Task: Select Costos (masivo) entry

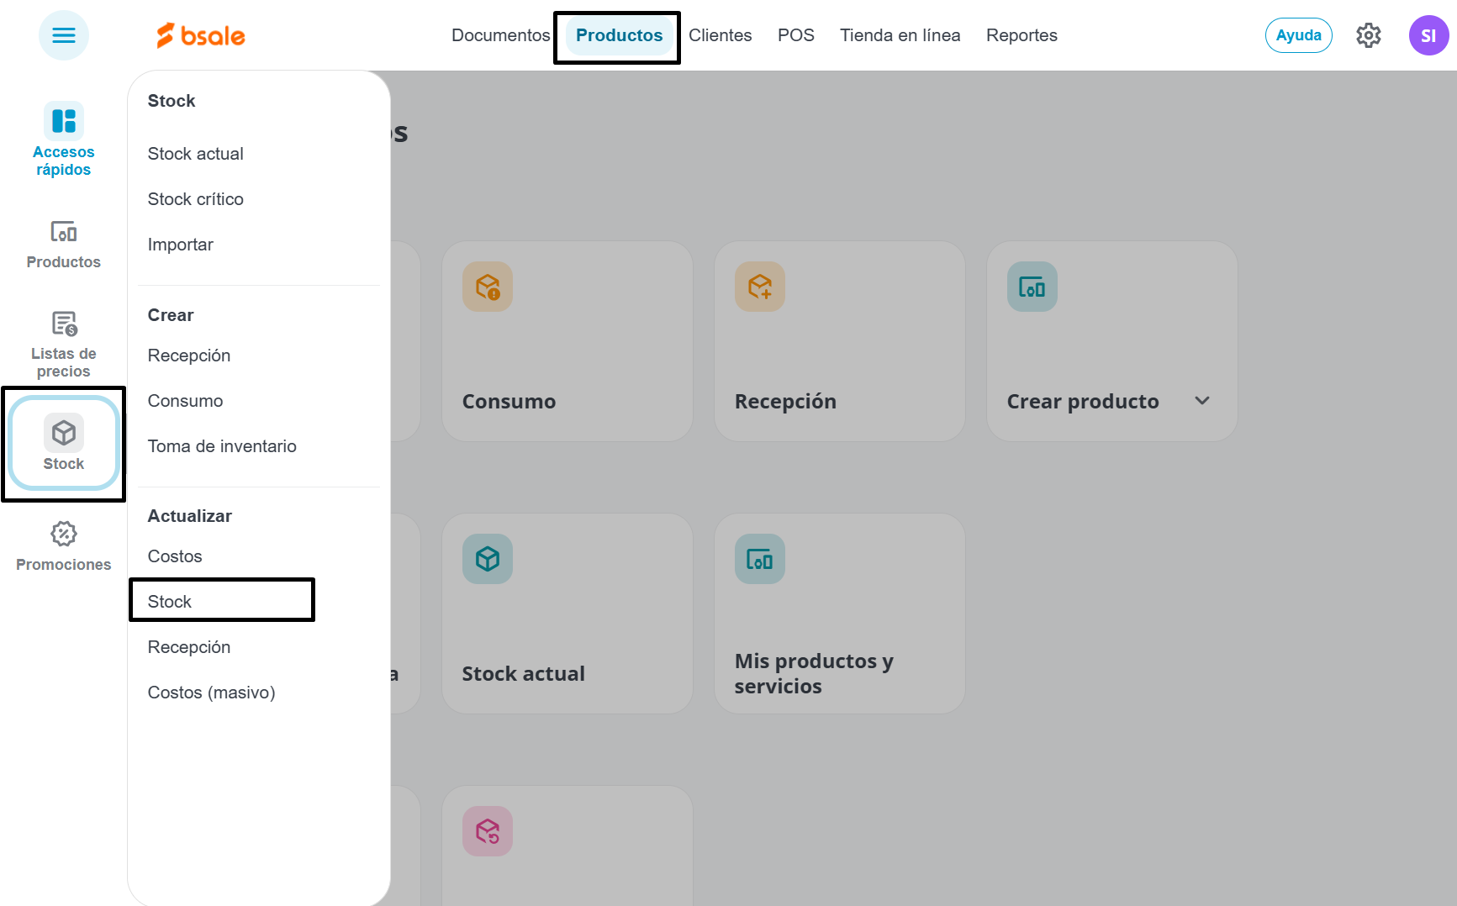Action: coord(212,693)
